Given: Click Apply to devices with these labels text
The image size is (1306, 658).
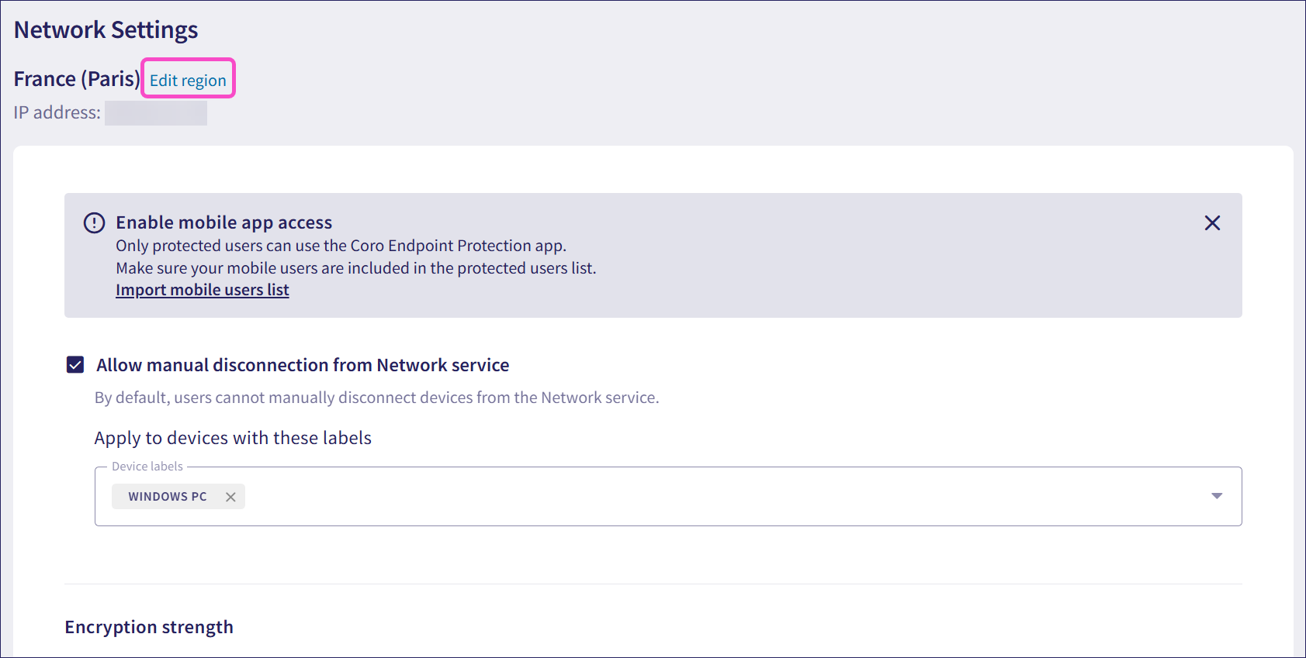Looking at the screenshot, I should coord(233,438).
